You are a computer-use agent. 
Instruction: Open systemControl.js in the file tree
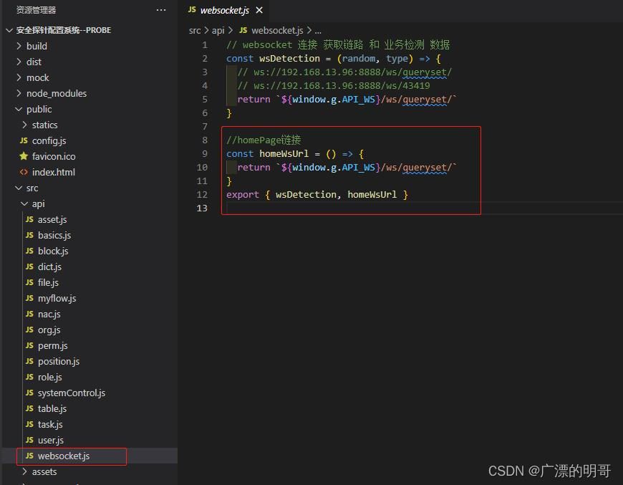[x=71, y=393]
